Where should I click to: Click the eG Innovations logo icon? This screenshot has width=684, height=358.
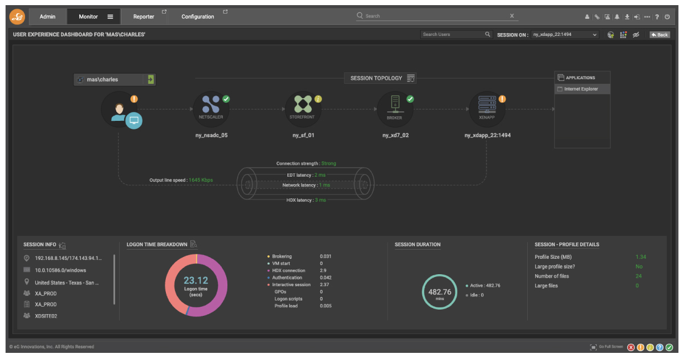[x=17, y=17]
